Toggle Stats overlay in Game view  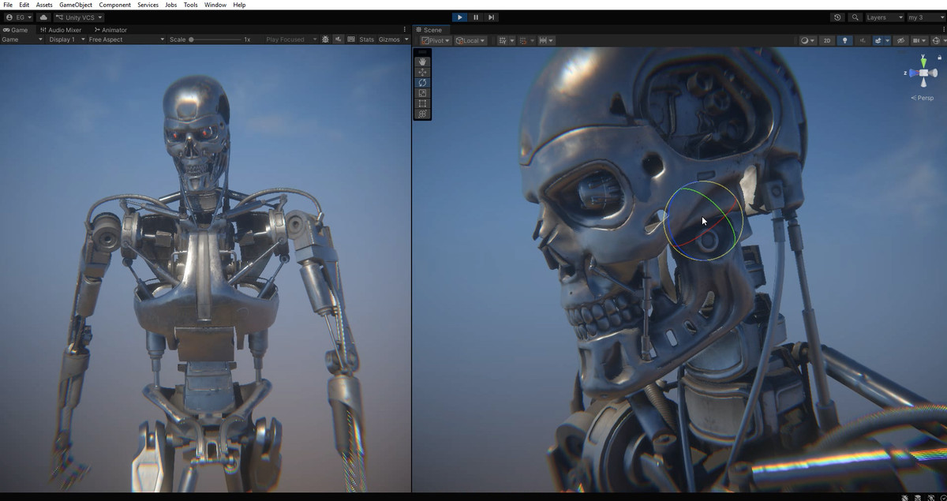click(367, 39)
